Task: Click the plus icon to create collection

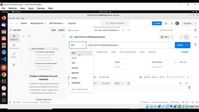Action: [x=23, y=36]
